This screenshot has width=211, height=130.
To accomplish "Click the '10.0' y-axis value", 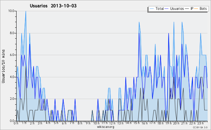I will tap(11, 11).
